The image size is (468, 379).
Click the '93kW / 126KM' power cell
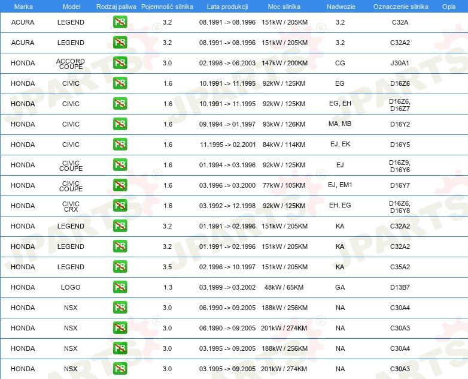(x=284, y=124)
